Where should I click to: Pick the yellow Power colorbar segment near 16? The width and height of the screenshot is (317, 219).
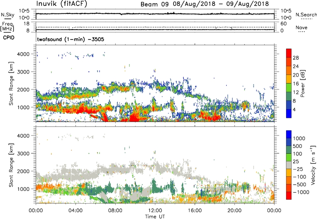click(x=289, y=79)
